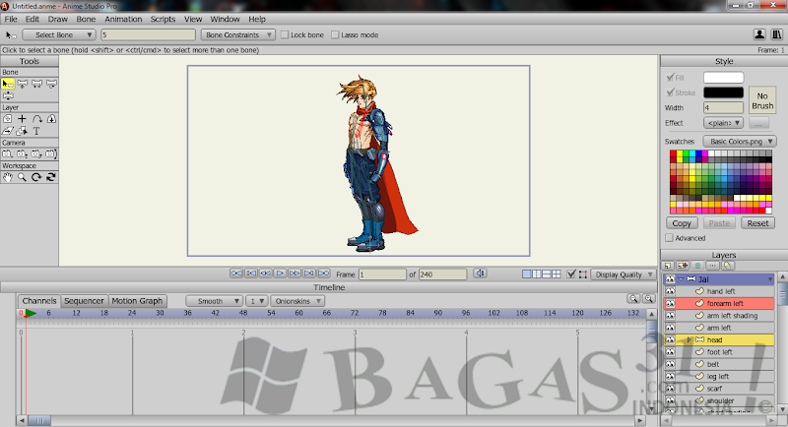Open the library books icon top right
Screen dimensions: 788x427
point(777,34)
